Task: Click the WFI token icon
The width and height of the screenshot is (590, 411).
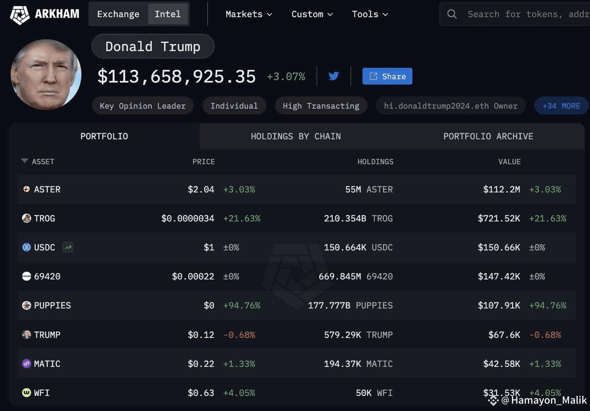Action: pyautogui.click(x=27, y=393)
